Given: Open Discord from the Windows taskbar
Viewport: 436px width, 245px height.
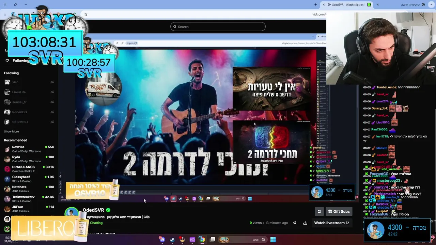Looking at the screenshot, I should 162,240.
